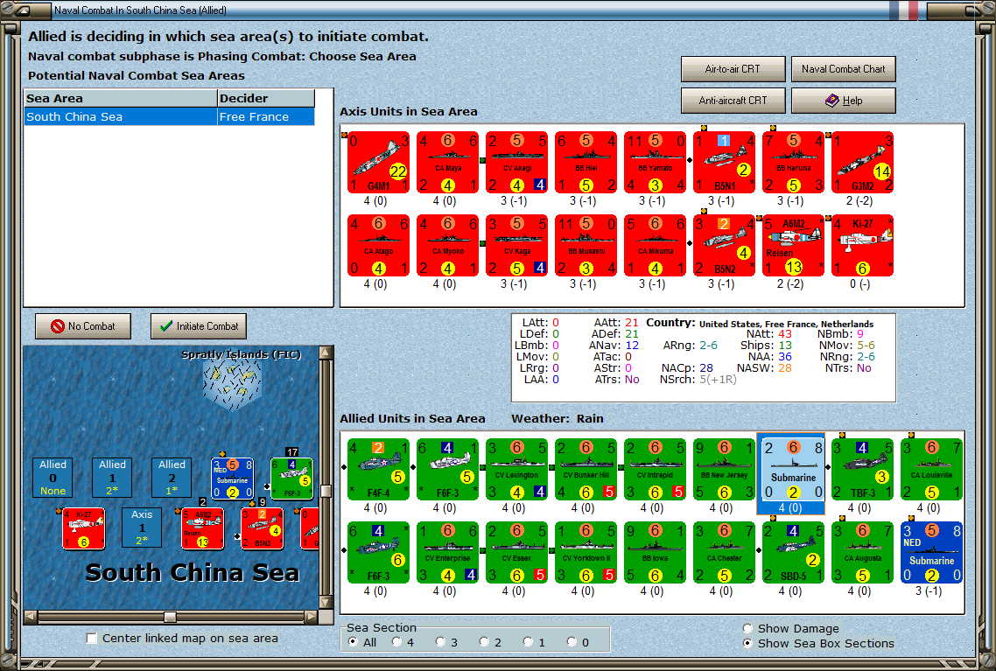The height and width of the screenshot is (671, 996).
Task: Click map scroll up arrow
Action: (x=326, y=353)
